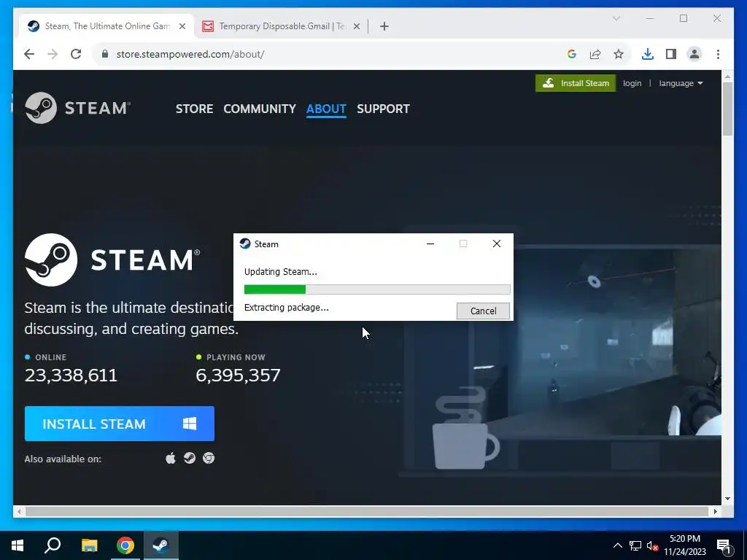747x560 pixels.
Task: Click the Steam taskbar icon
Action: click(x=161, y=545)
